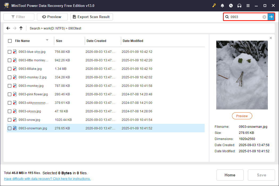Viewport: 279px width, 186px height.
Task: Click the file icon of 0903-little monkey
Action: click(x=15, y=60)
